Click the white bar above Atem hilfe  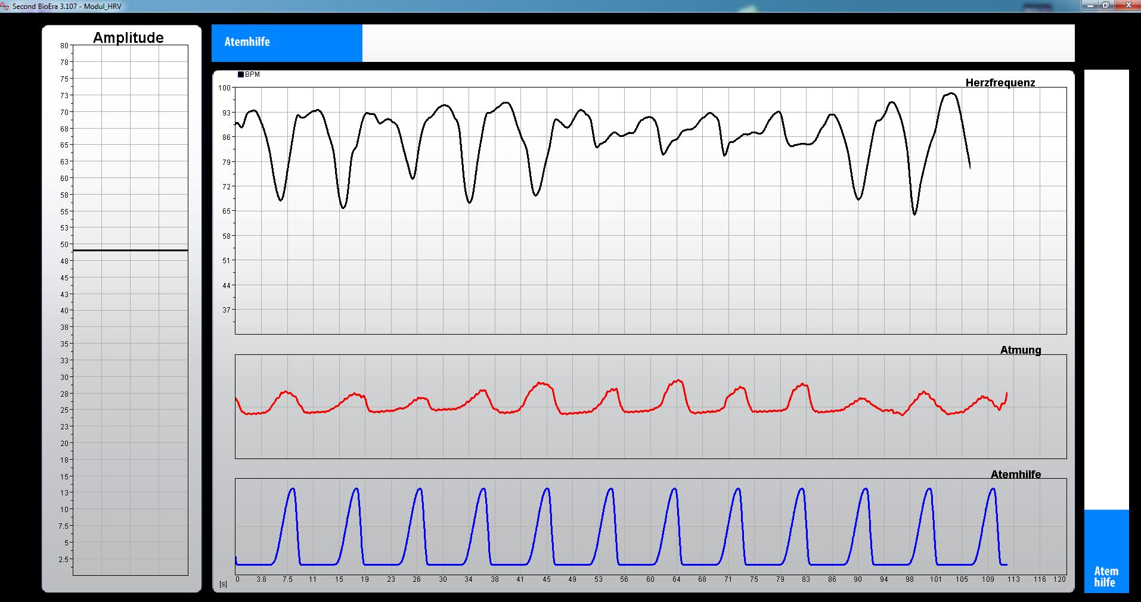(x=1106, y=289)
